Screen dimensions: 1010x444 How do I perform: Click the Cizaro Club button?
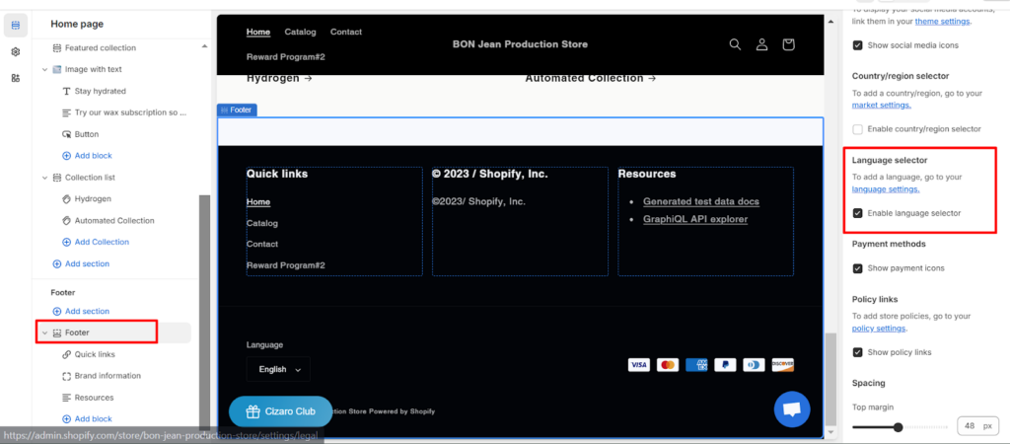282,411
